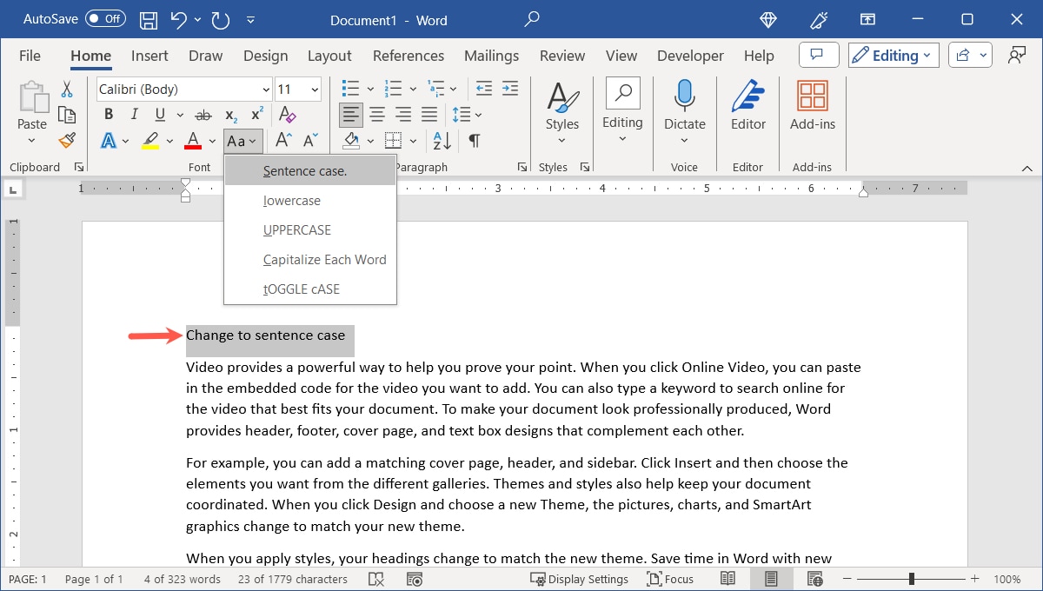This screenshot has width=1043, height=591.
Task: Apply bold formatting
Action: [x=108, y=114]
